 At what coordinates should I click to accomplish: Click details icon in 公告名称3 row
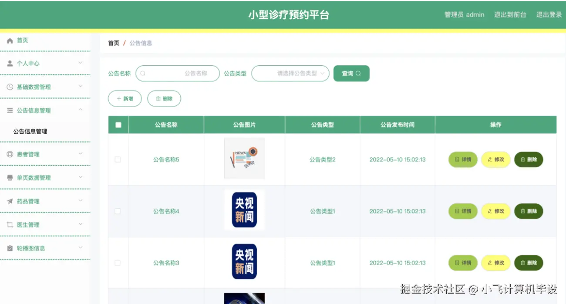click(457, 263)
